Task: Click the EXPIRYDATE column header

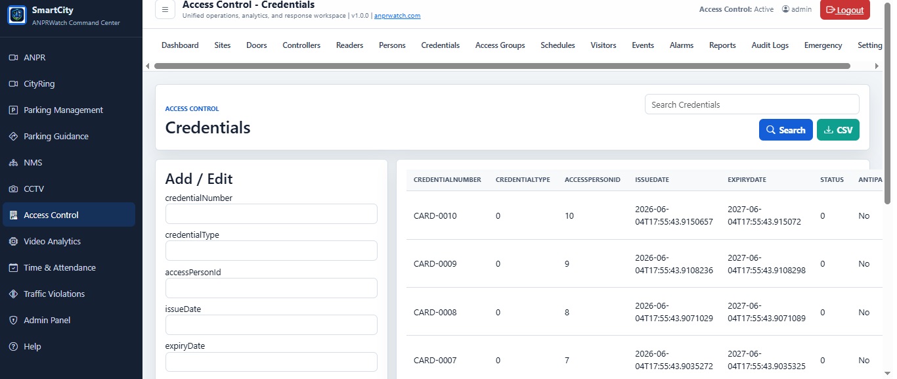Action: 747,180
